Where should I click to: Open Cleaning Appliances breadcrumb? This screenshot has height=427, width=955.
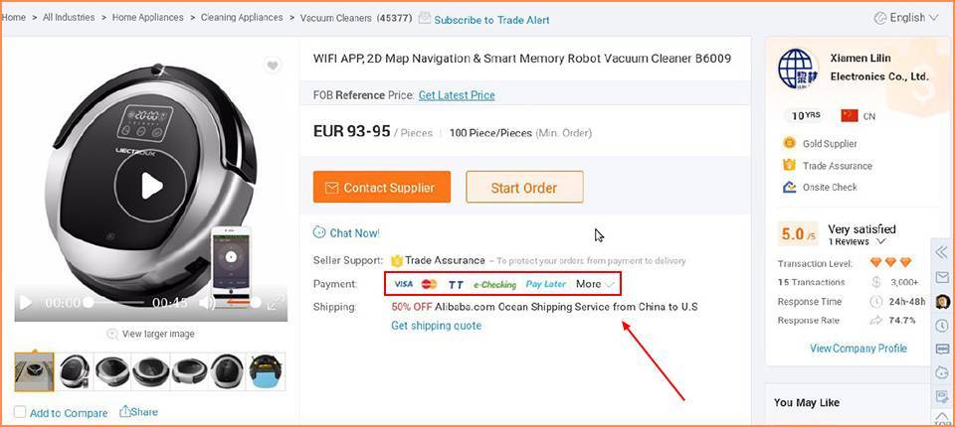tap(244, 18)
